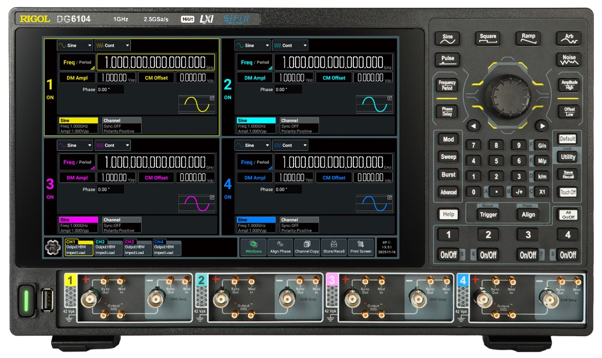The height and width of the screenshot is (358, 602).
Task: Toggle the Touch Off key
Action: pyautogui.click(x=568, y=192)
